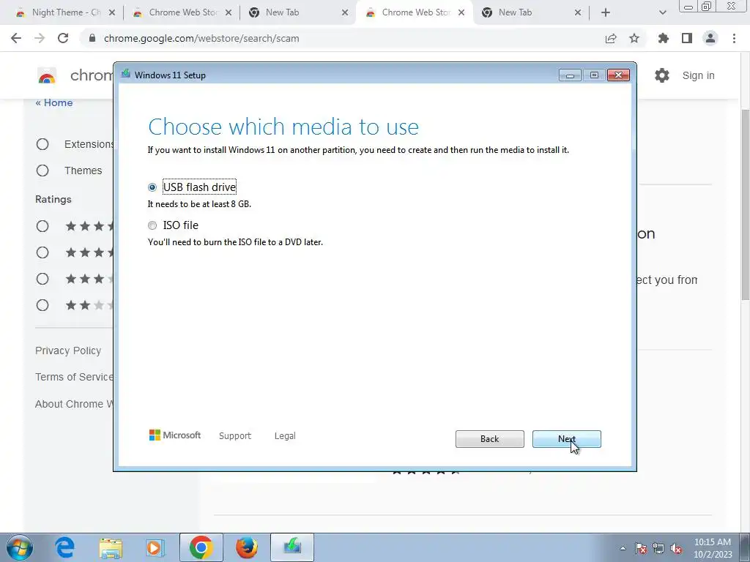
Task: Reload the Chrome page
Action: point(63,38)
